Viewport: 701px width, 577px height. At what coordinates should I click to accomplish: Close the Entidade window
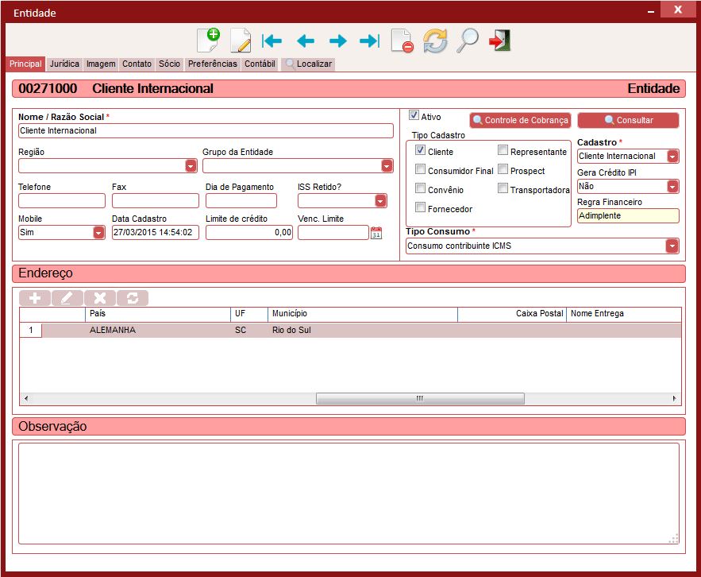coord(678,10)
